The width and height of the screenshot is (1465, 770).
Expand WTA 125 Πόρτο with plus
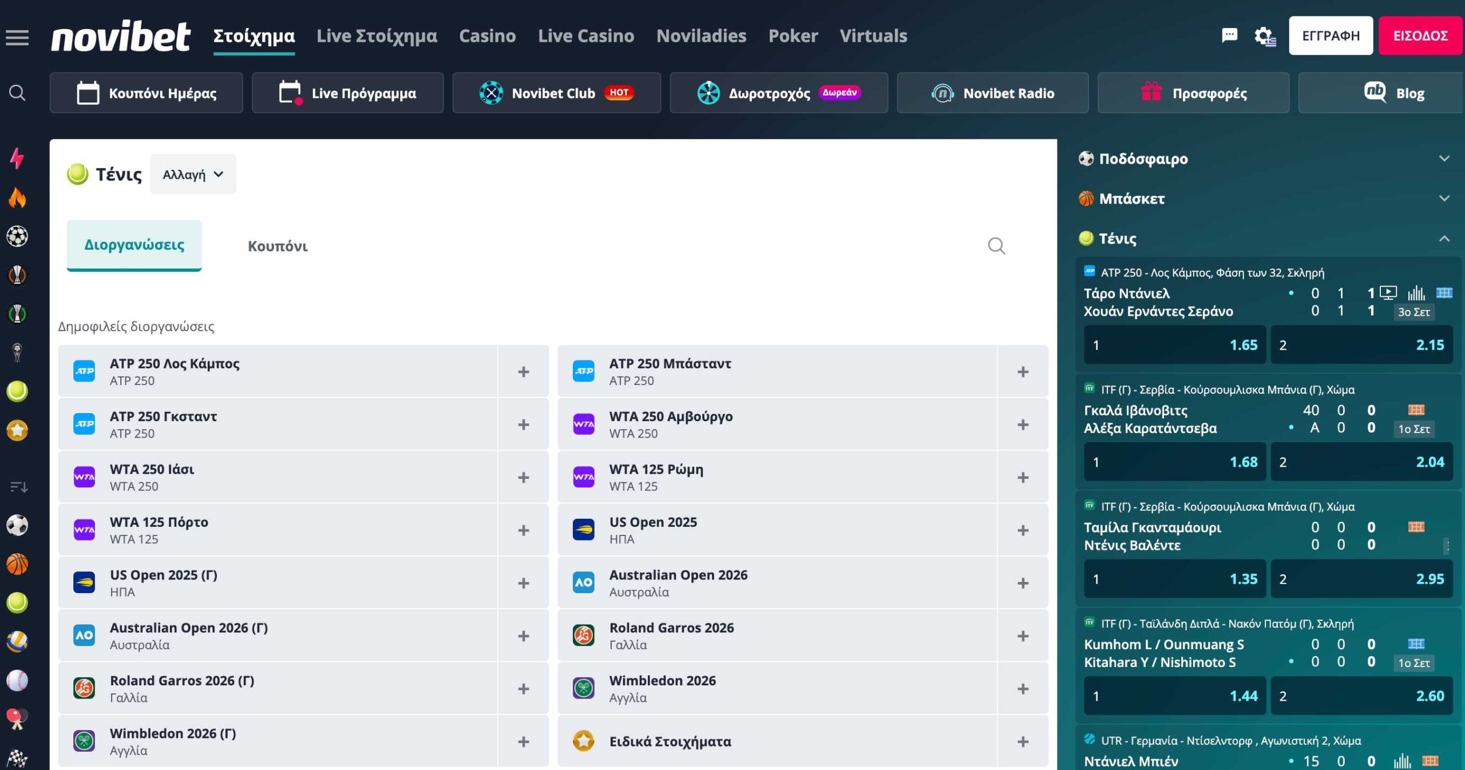point(523,530)
